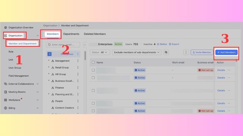The height and width of the screenshot is (136, 243).
Task: Open more options for People department
Action: click(x=78, y=101)
